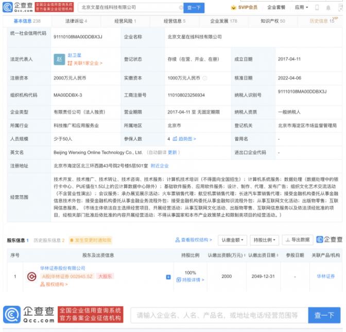
Task: Open the 认缴金额 filter dropdown
Action: (x=232, y=239)
